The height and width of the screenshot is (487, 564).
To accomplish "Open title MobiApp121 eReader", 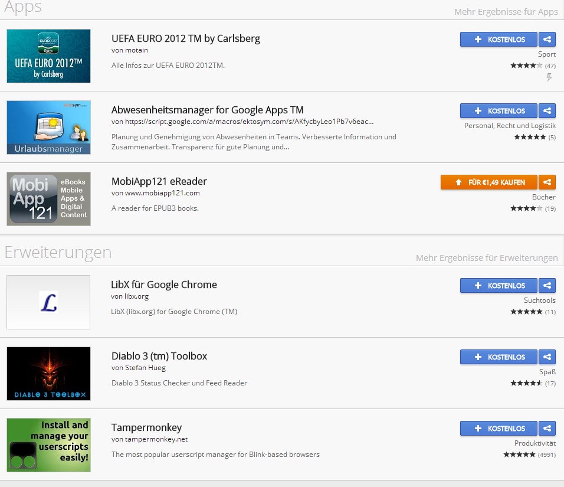I will [x=159, y=181].
